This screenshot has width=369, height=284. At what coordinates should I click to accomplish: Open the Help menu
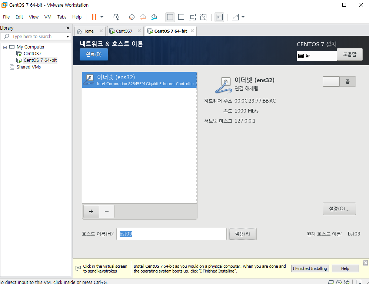(77, 17)
